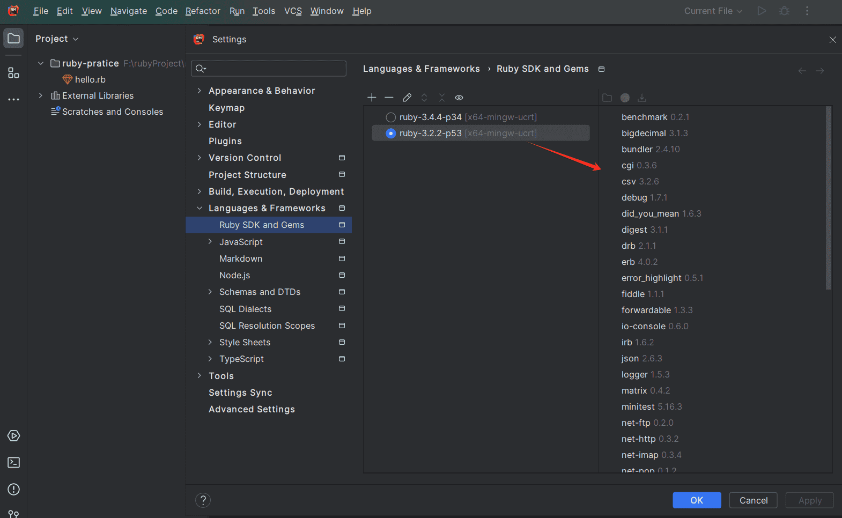The height and width of the screenshot is (518, 842).
Task: Click the Remove SDK minus icon
Action: [x=389, y=97]
